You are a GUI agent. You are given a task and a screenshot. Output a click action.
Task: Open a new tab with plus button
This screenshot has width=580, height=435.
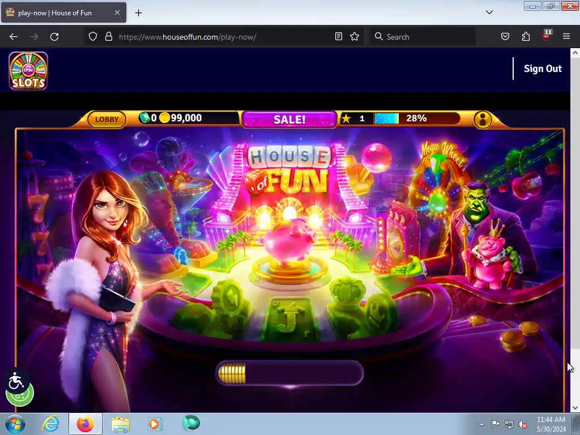pyautogui.click(x=138, y=13)
